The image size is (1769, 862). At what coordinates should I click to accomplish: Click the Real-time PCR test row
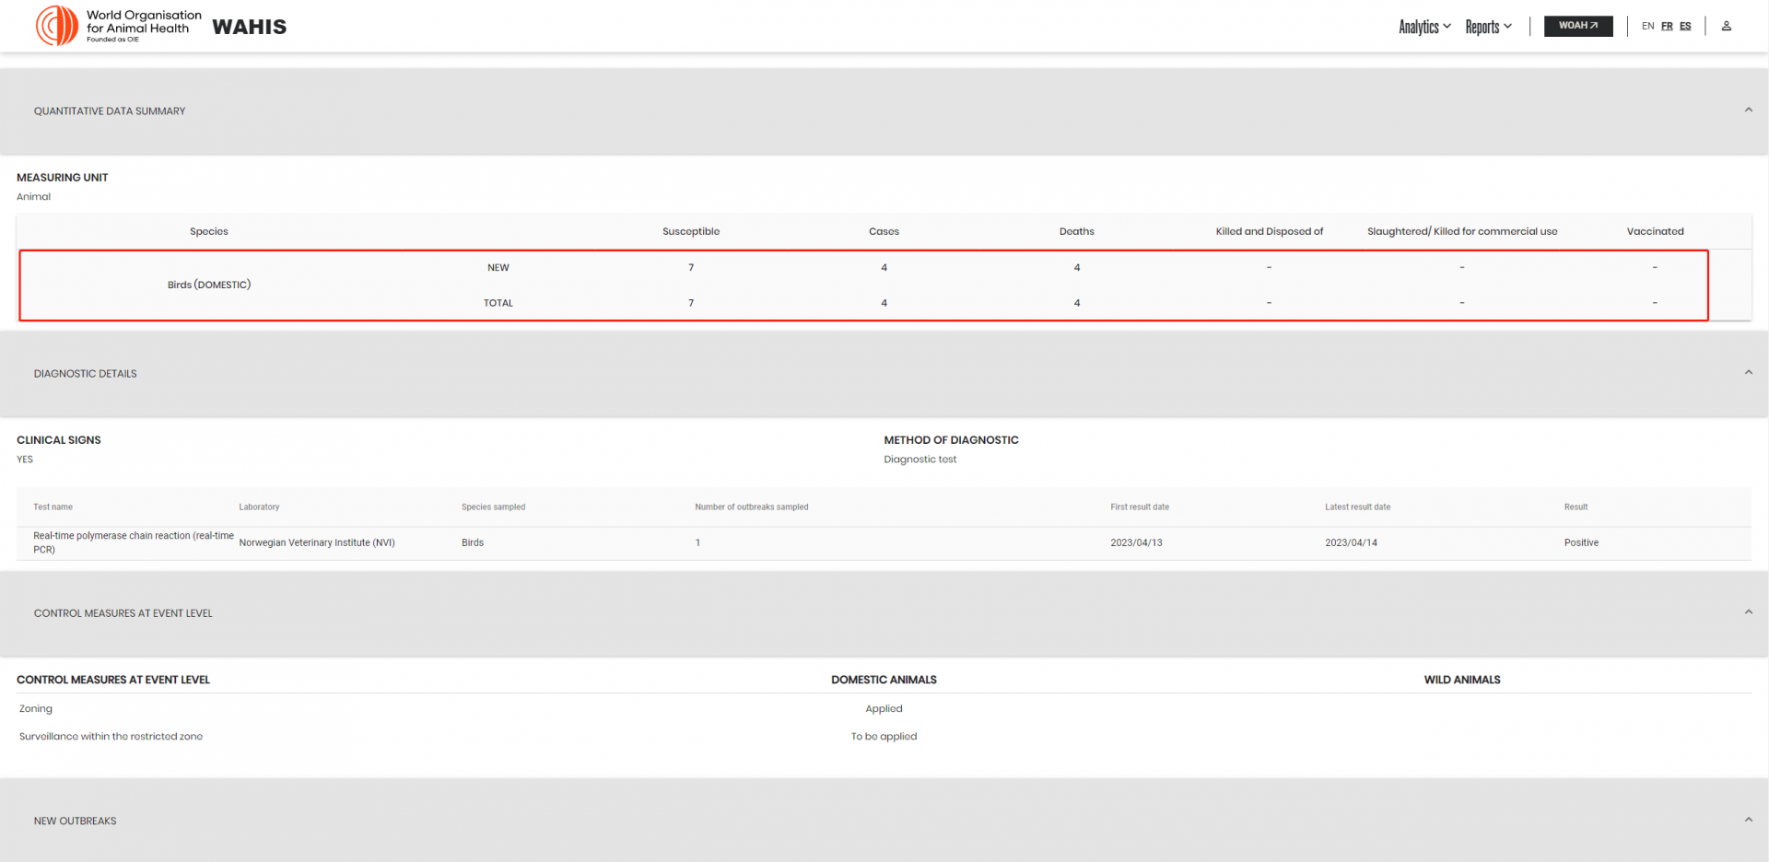coord(884,542)
